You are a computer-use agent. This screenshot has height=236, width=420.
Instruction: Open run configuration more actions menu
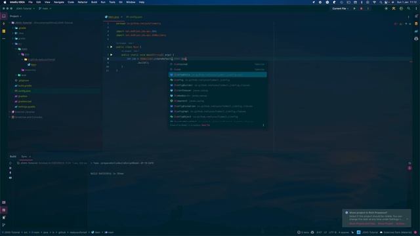pyautogui.click(x=367, y=9)
